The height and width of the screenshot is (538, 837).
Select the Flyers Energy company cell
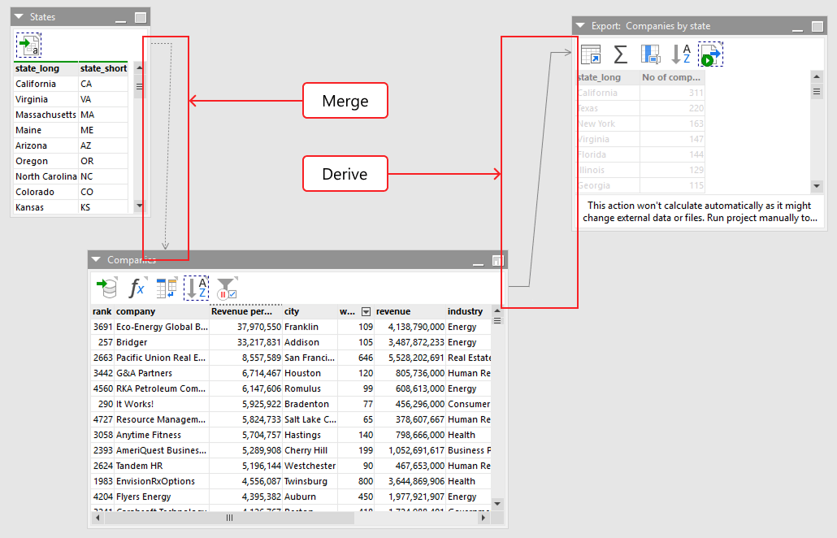[x=162, y=497]
